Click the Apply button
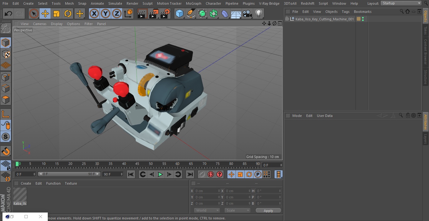 268,211
